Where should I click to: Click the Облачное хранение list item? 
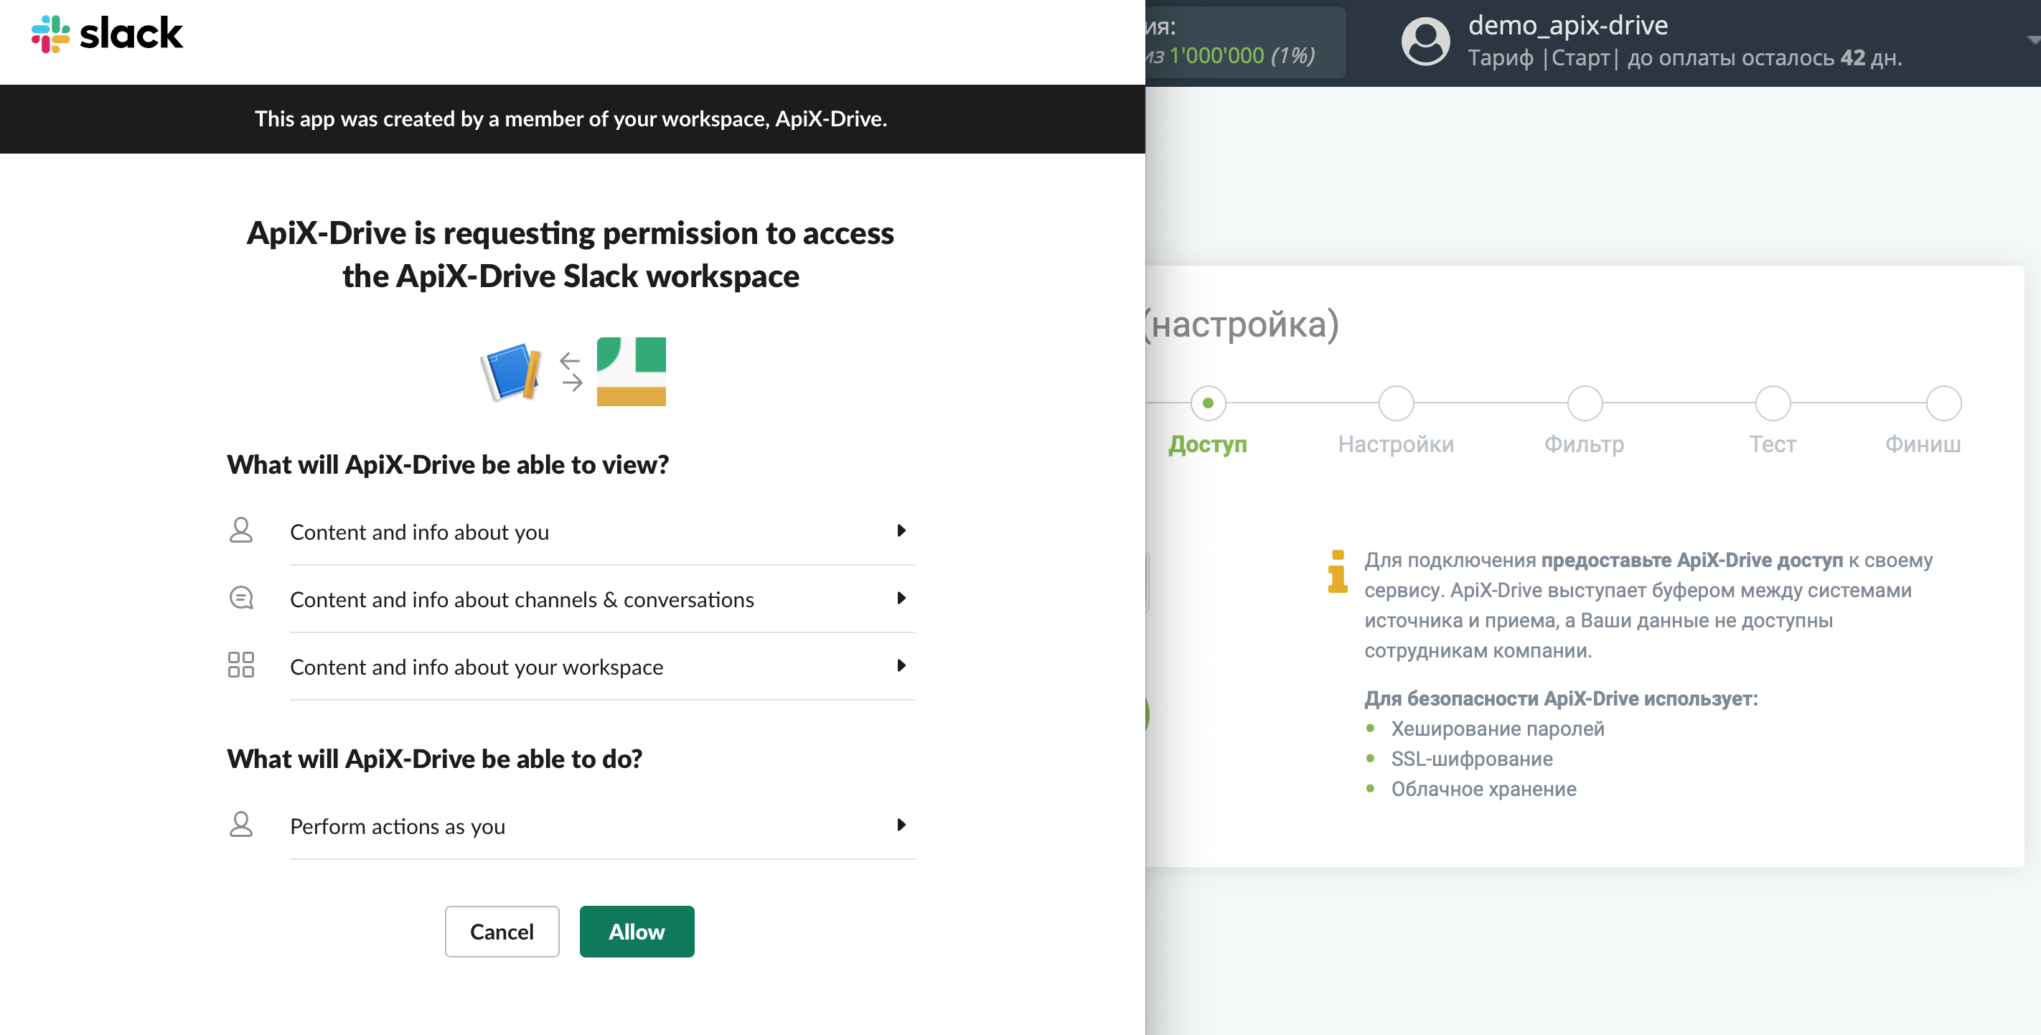point(1484,789)
